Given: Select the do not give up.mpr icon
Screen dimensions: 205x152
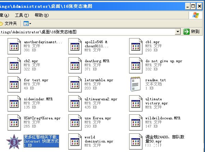Looking at the screenshot, I should 136,65.
